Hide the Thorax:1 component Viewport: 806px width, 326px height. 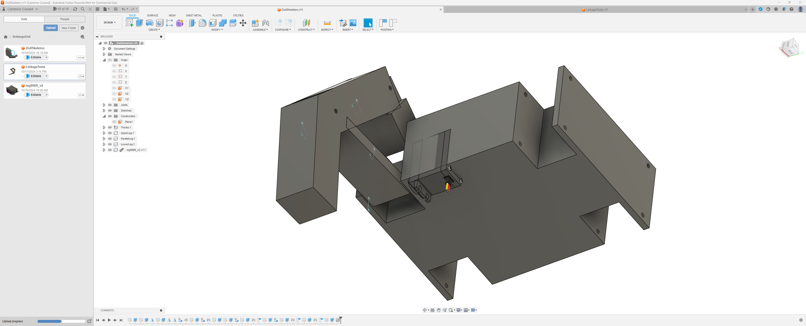coord(110,128)
